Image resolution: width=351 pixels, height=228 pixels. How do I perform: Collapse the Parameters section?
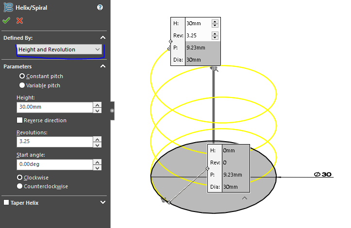tap(103, 66)
